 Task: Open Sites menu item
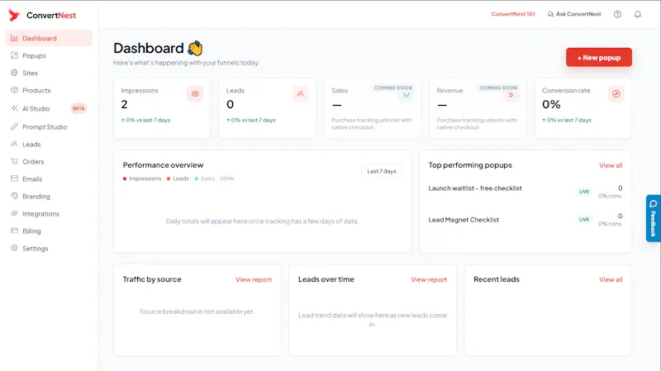coord(49,73)
